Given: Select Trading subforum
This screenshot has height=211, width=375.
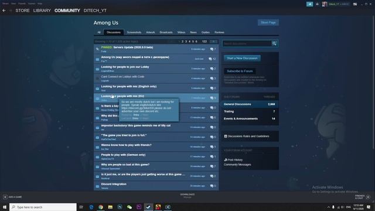Looking at the screenshot, I should click(x=250, y=111).
